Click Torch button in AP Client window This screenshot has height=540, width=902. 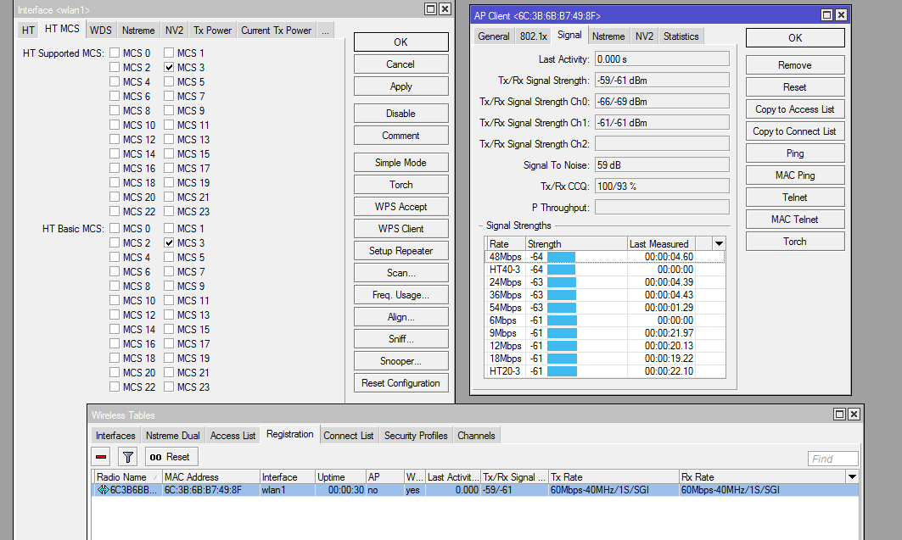[x=795, y=242]
